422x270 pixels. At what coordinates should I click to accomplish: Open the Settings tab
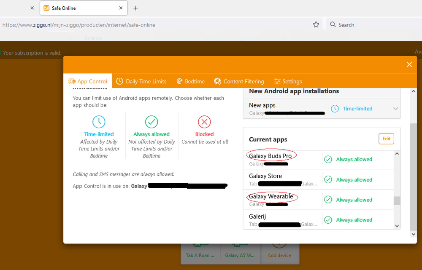[288, 81]
